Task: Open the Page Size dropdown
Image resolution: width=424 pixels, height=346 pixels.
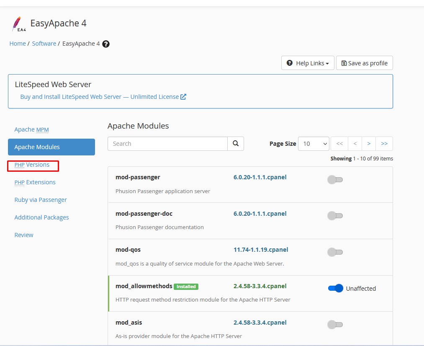Action: [x=314, y=144]
